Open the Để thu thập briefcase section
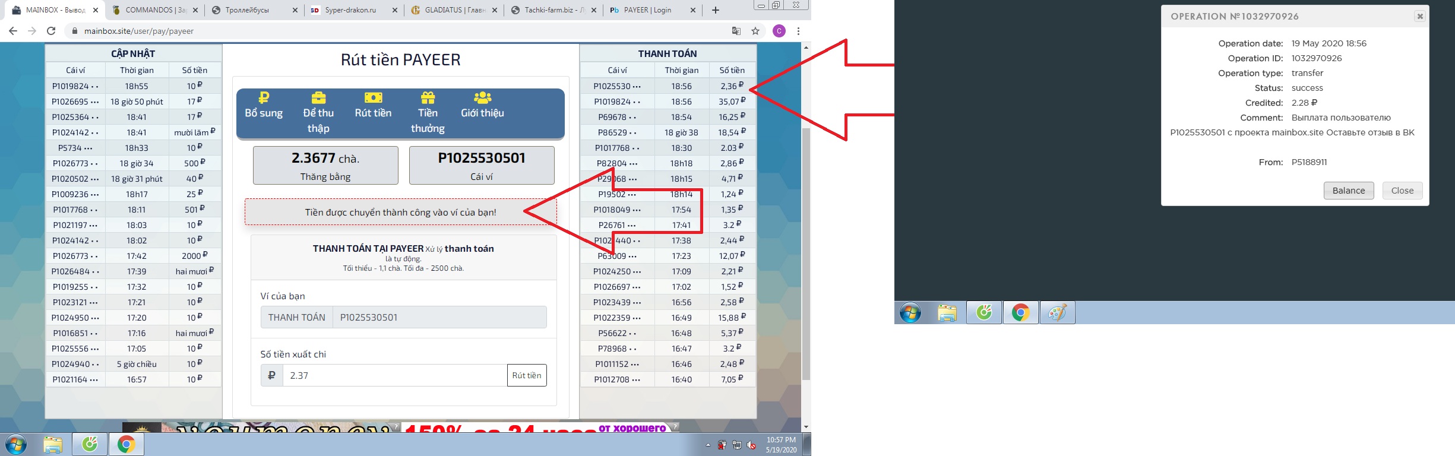 pyautogui.click(x=318, y=113)
